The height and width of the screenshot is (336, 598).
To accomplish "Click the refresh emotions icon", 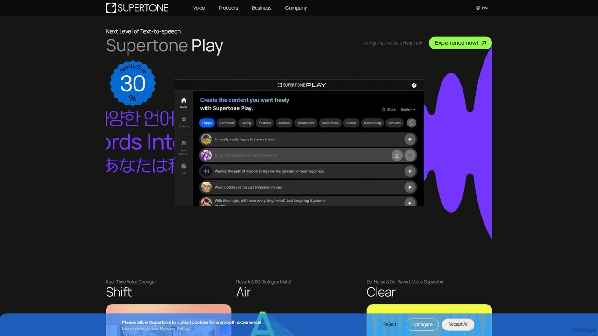I will (411, 123).
